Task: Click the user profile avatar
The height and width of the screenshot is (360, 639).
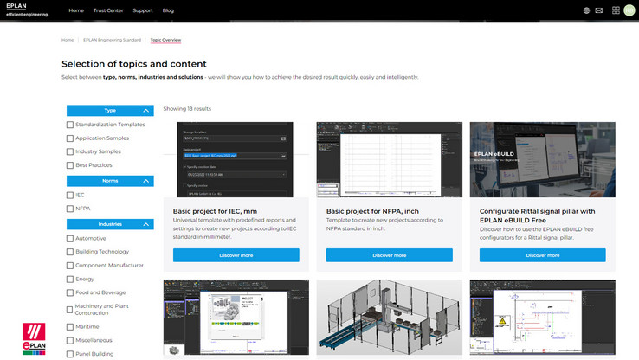Action: pyautogui.click(x=629, y=10)
